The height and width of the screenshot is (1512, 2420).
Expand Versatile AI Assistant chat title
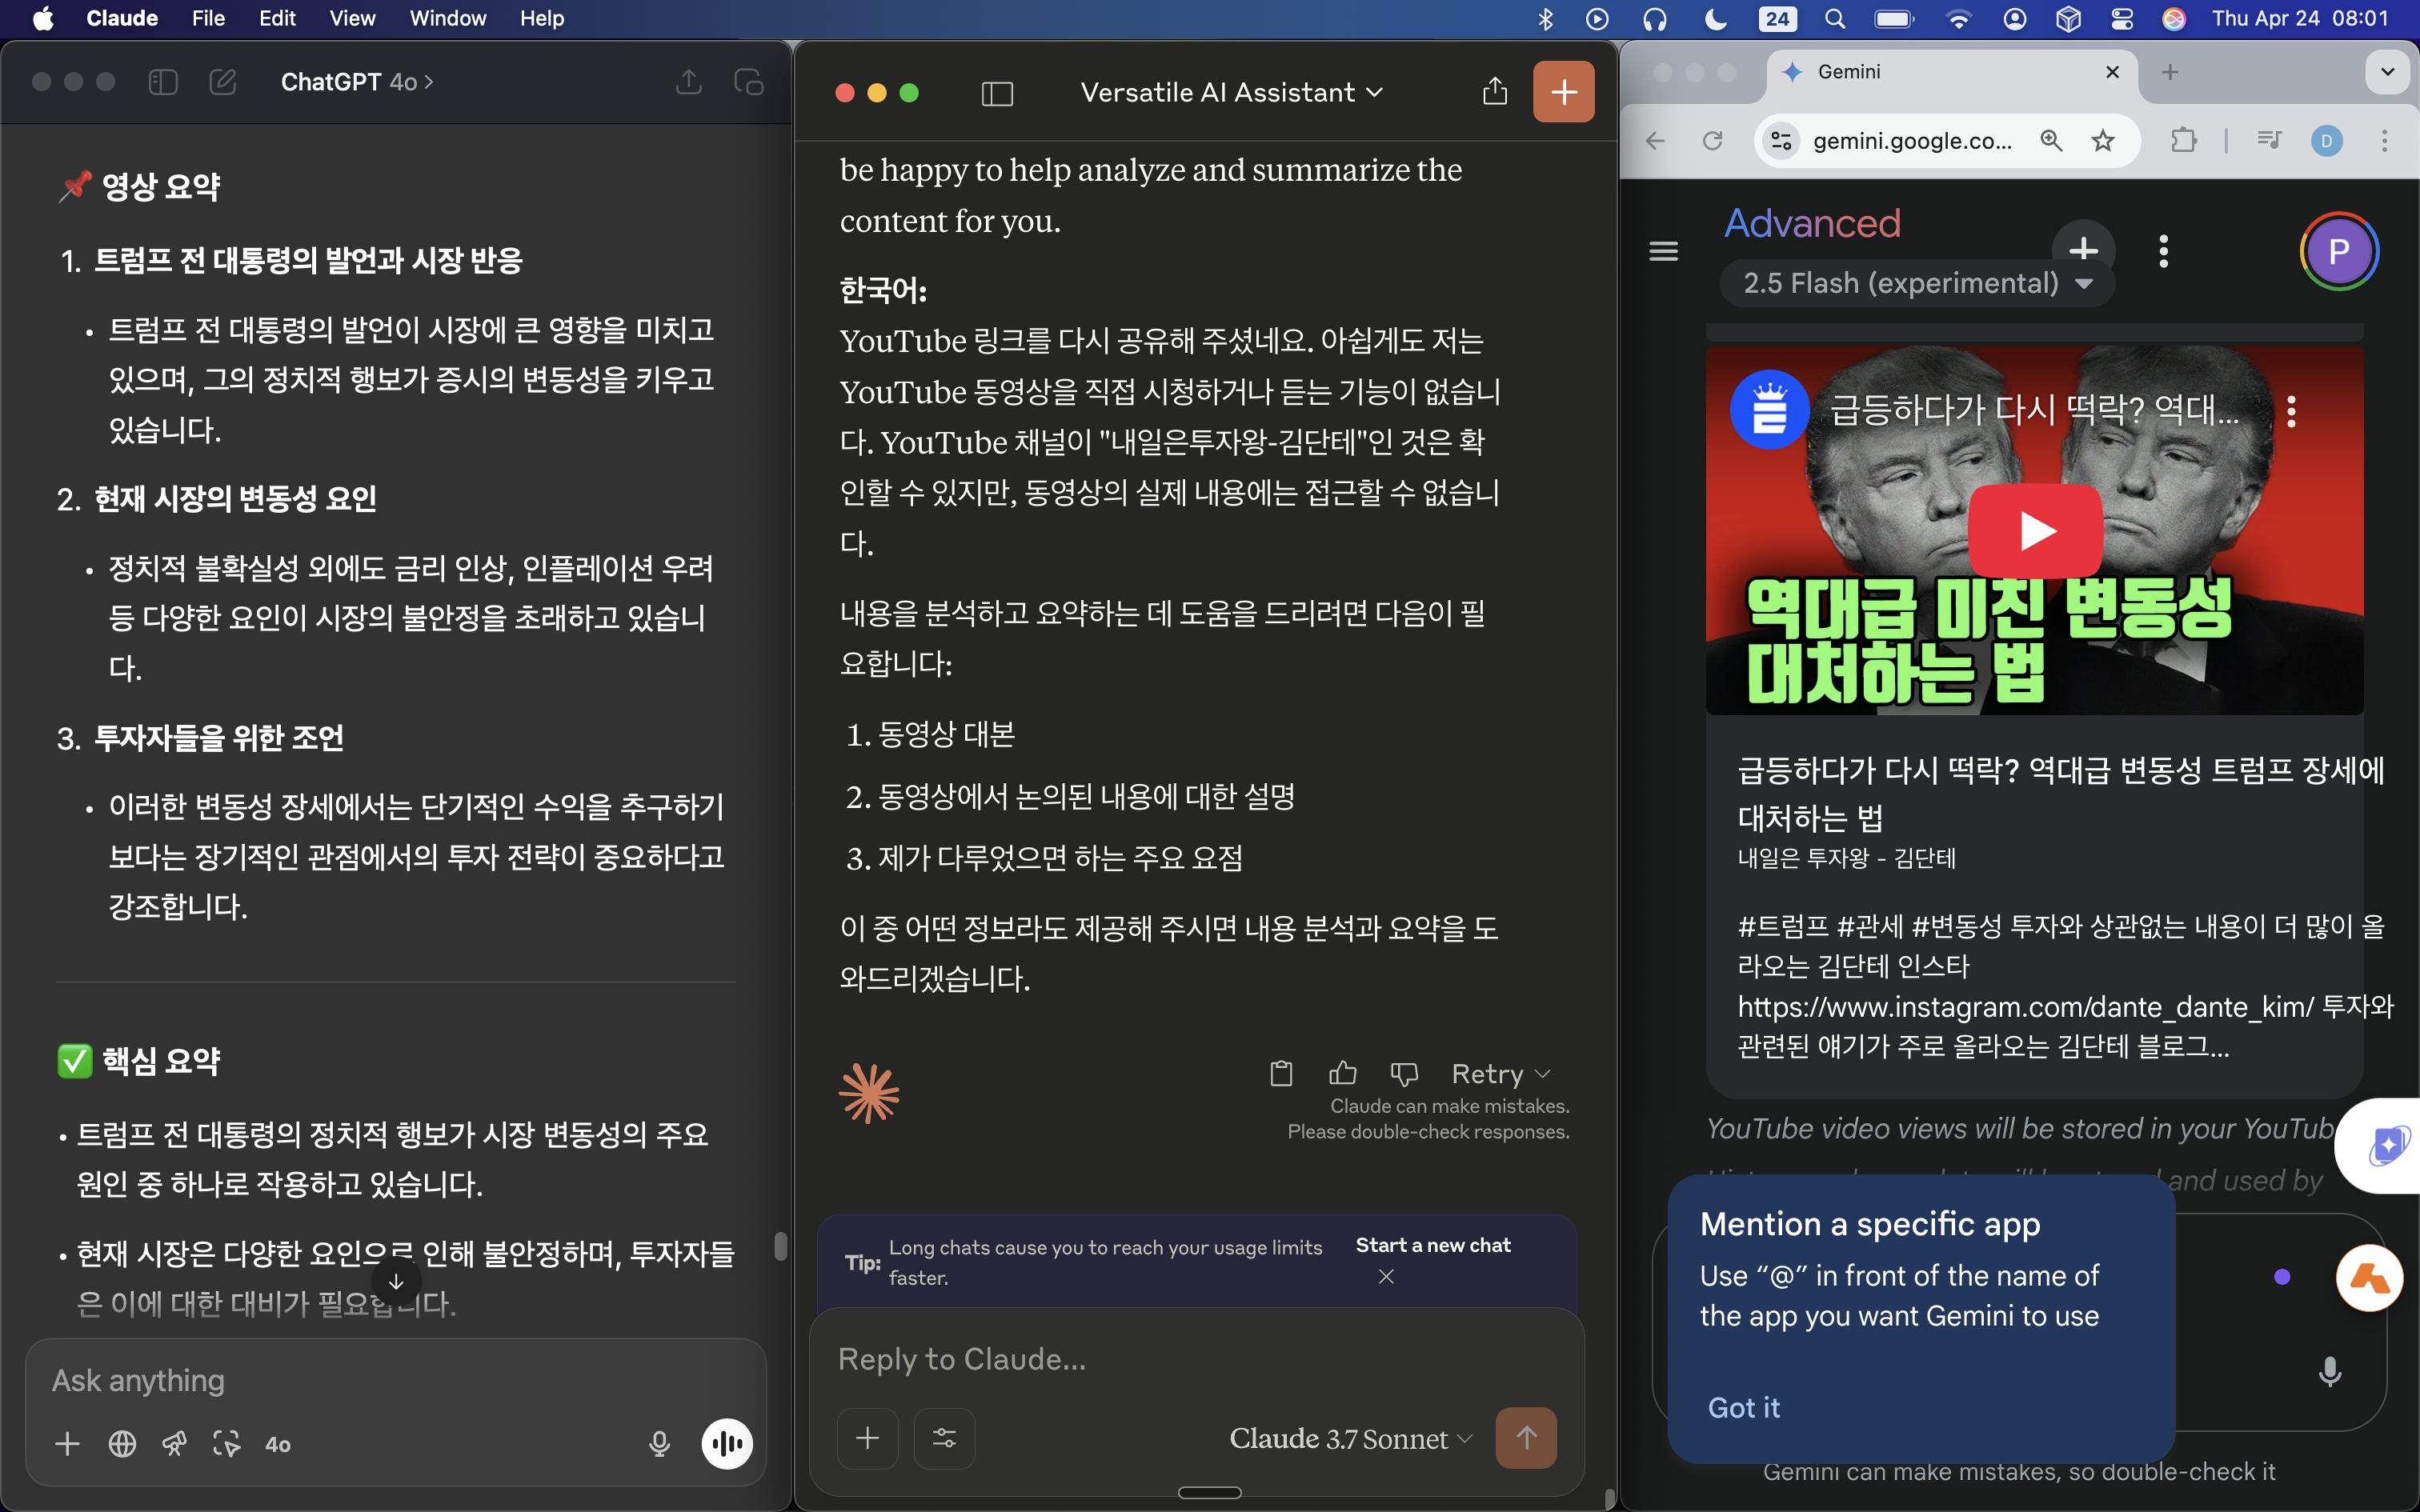1231,93
